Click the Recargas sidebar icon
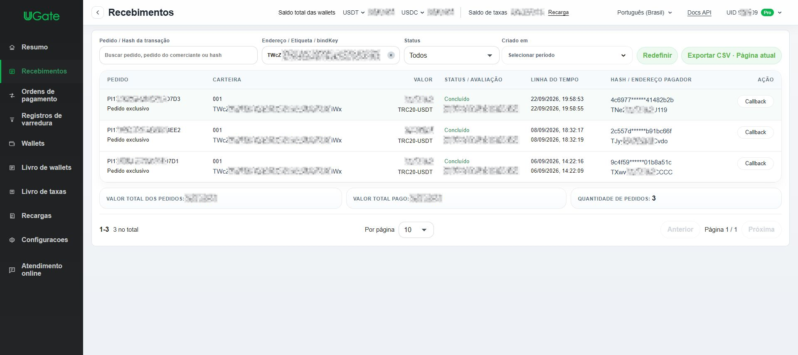This screenshot has width=798, height=355. [x=12, y=216]
